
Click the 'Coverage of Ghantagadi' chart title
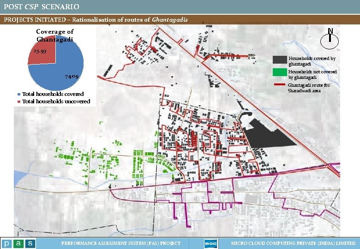coord(54,36)
